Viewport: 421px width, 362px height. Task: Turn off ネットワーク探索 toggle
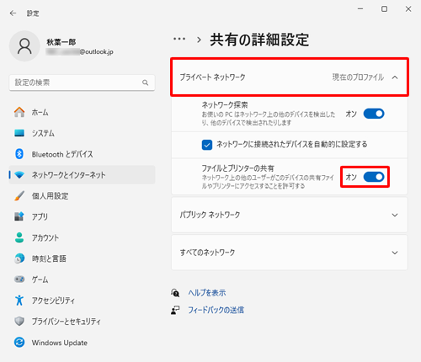coord(374,114)
